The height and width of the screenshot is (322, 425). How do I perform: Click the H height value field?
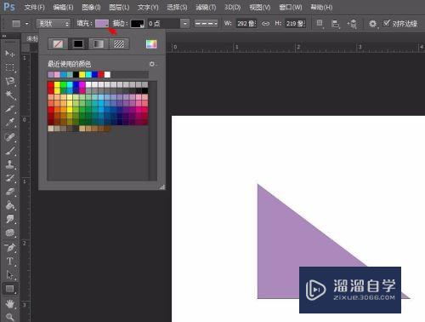point(295,24)
